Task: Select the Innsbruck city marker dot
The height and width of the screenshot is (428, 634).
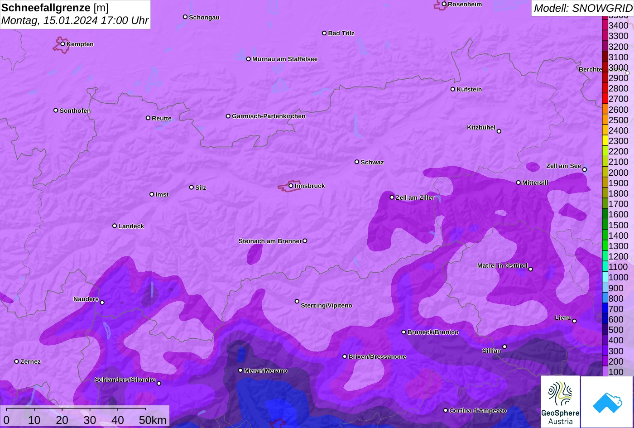Action: click(291, 186)
